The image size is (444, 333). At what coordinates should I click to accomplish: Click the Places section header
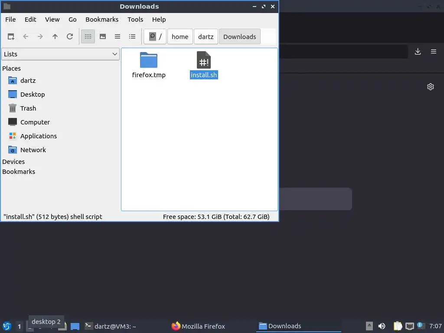[x=11, y=69]
